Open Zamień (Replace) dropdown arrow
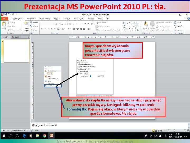190x143 pixels. (183, 26)
